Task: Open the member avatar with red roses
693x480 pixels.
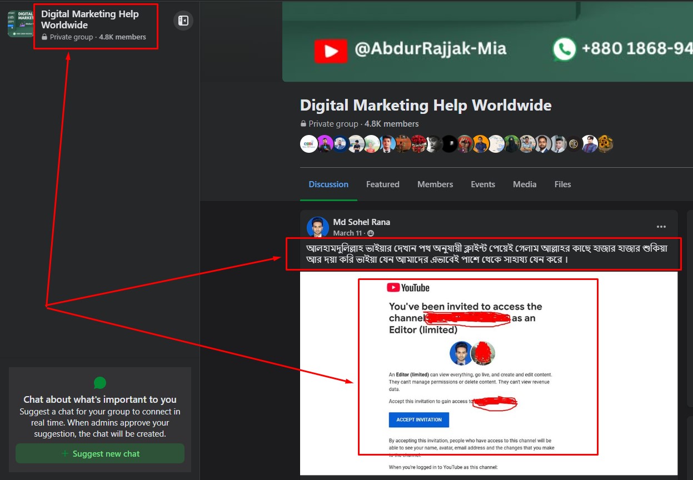Action: tap(419, 144)
